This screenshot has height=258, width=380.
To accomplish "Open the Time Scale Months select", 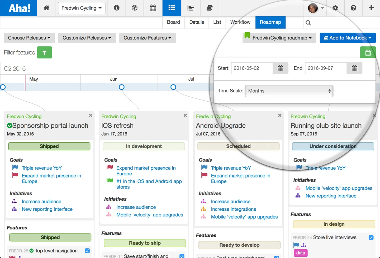I will [x=289, y=91].
